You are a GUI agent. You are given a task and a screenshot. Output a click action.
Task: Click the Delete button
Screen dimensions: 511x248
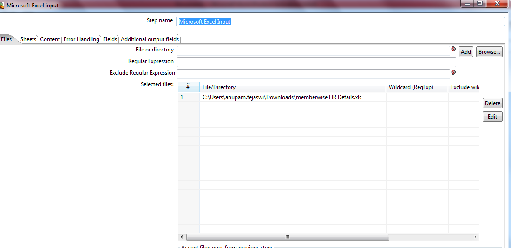[x=492, y=103]
